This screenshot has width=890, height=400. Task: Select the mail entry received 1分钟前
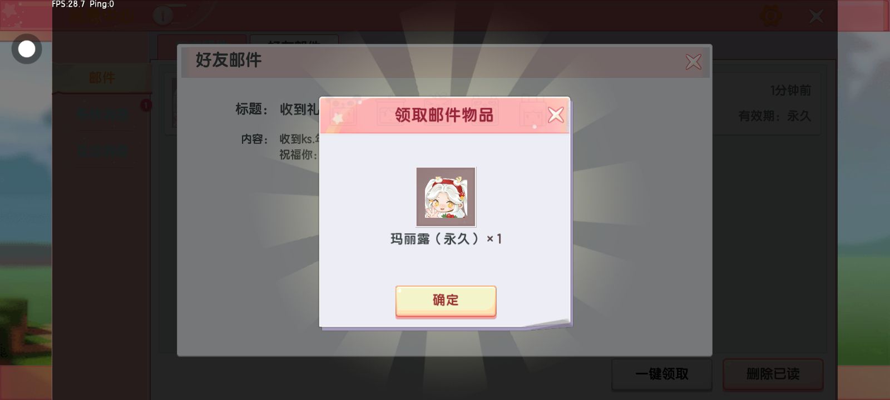coord(767,103)
